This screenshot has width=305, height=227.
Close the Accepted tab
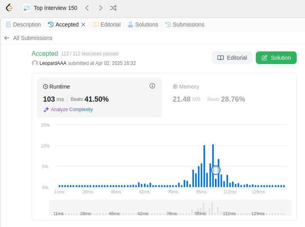83,25
